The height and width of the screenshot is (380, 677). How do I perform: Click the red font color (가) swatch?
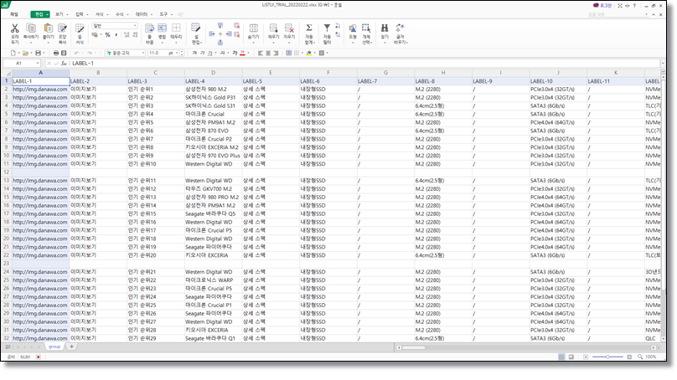pos(243,53)
